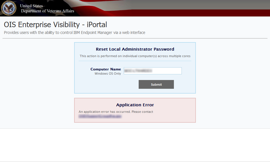Image resolution: width=270 pixels, height=162 pixels.
Task: Click the Computer Name input field
Action: 153,71
